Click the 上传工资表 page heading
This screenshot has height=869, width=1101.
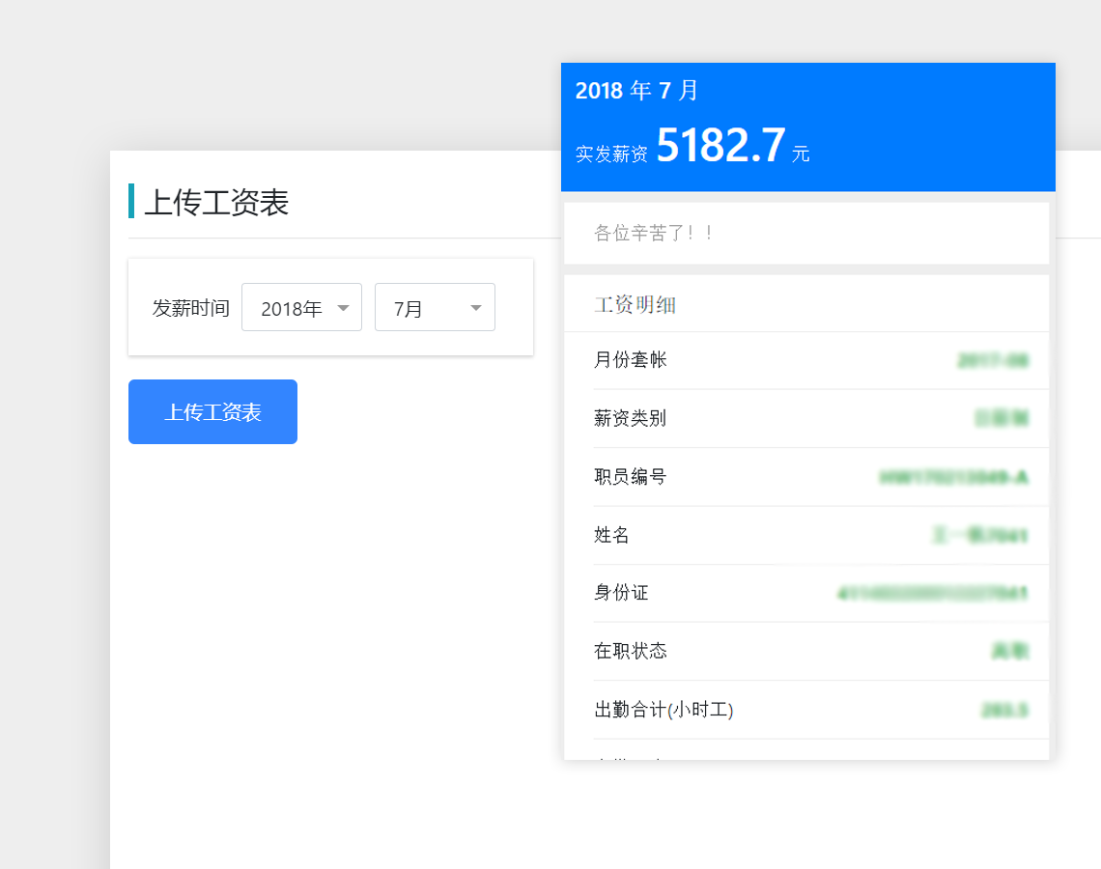pyautogui.click(x=216, y=203)
